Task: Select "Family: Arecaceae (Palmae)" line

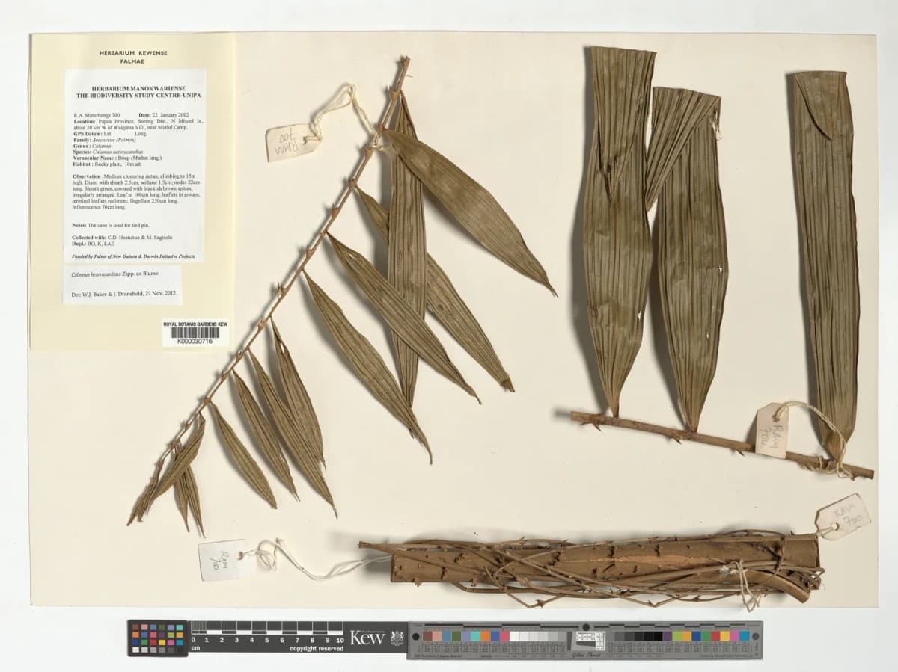Action: pos(106,140)
